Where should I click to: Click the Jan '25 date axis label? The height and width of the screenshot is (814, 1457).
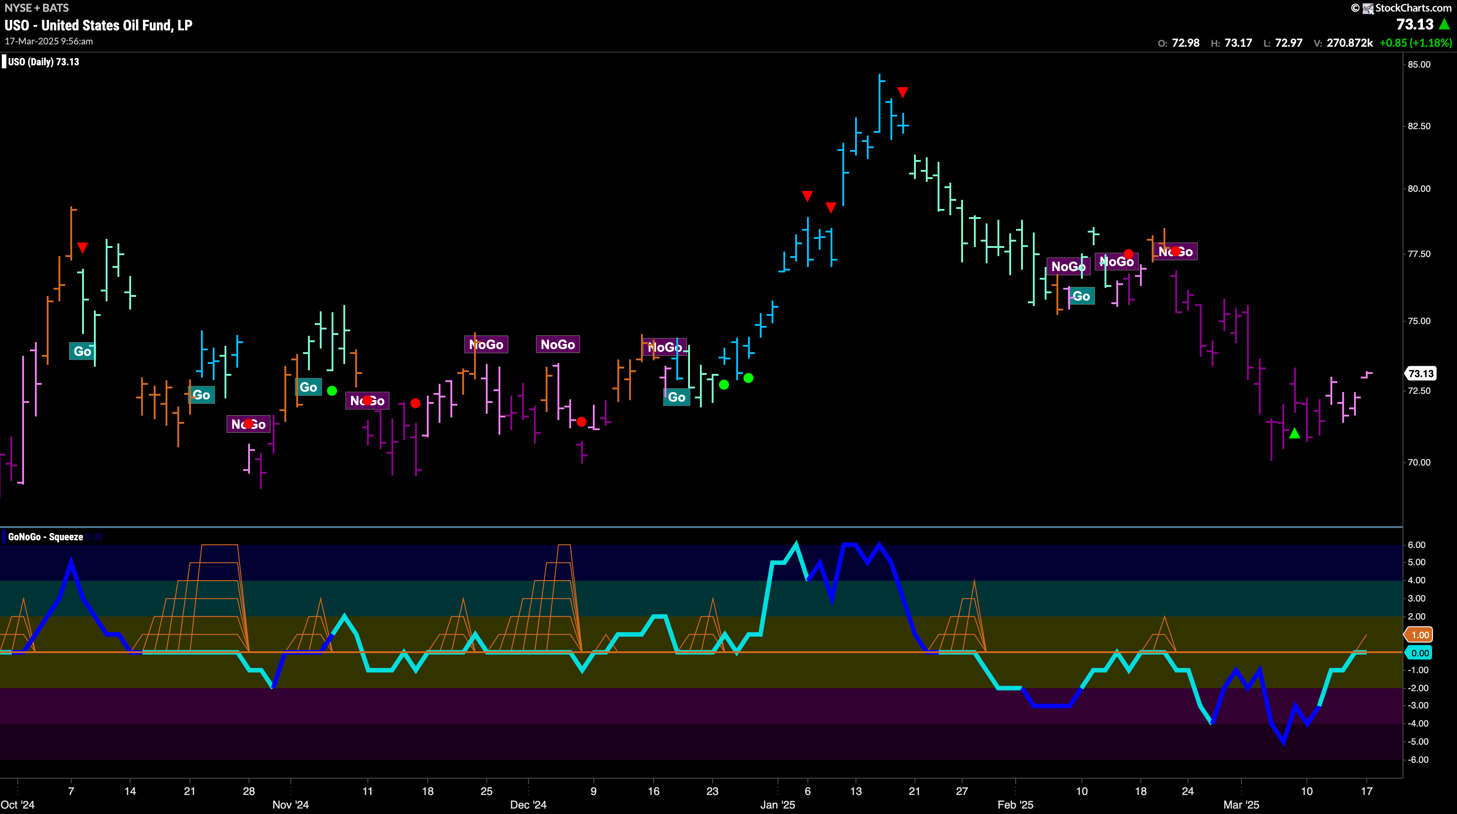[x=777, y=805]
